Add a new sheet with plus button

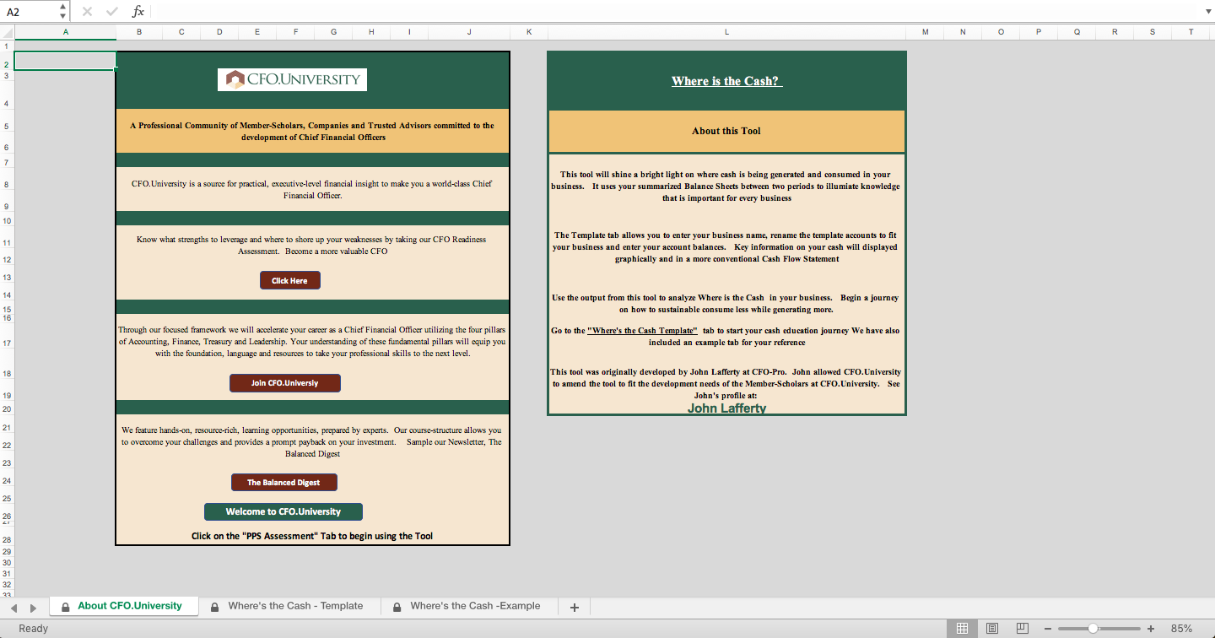click(x=575, y=607)
